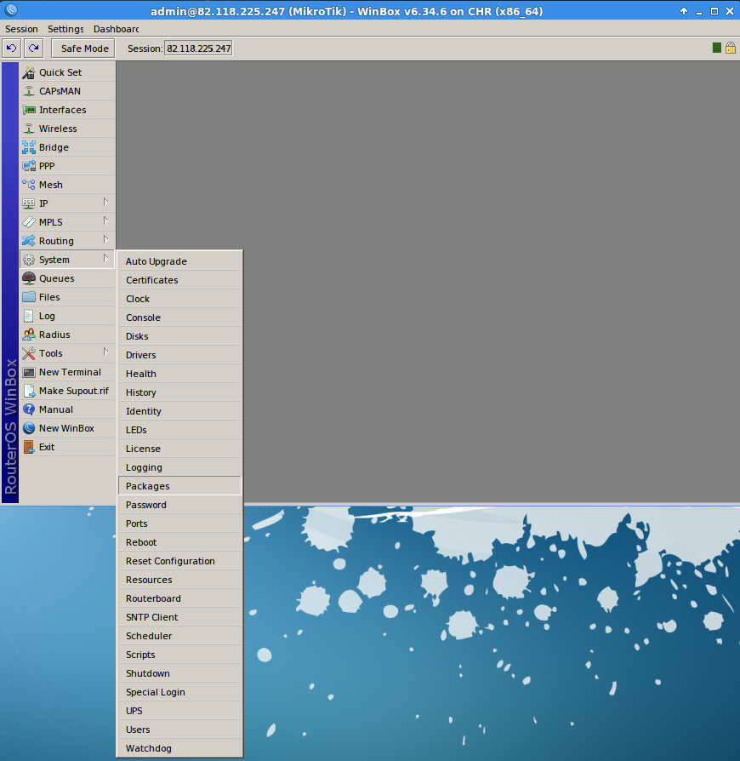Click the MPLS icon

click(x=29, y=222)
